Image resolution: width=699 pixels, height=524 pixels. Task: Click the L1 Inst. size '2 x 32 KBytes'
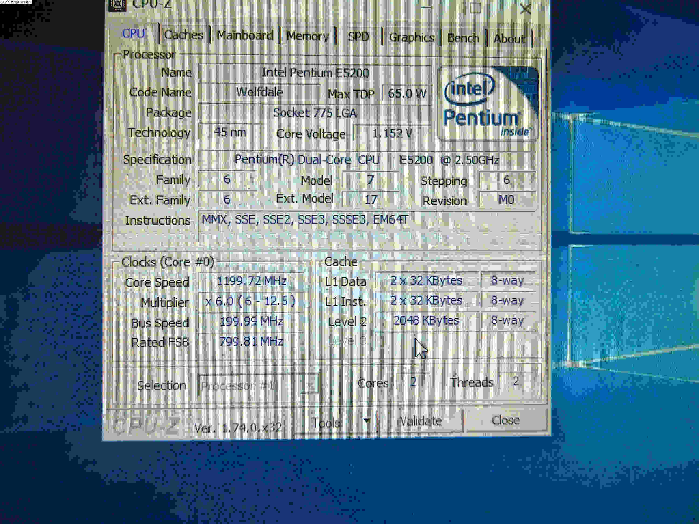pos(427,300)
